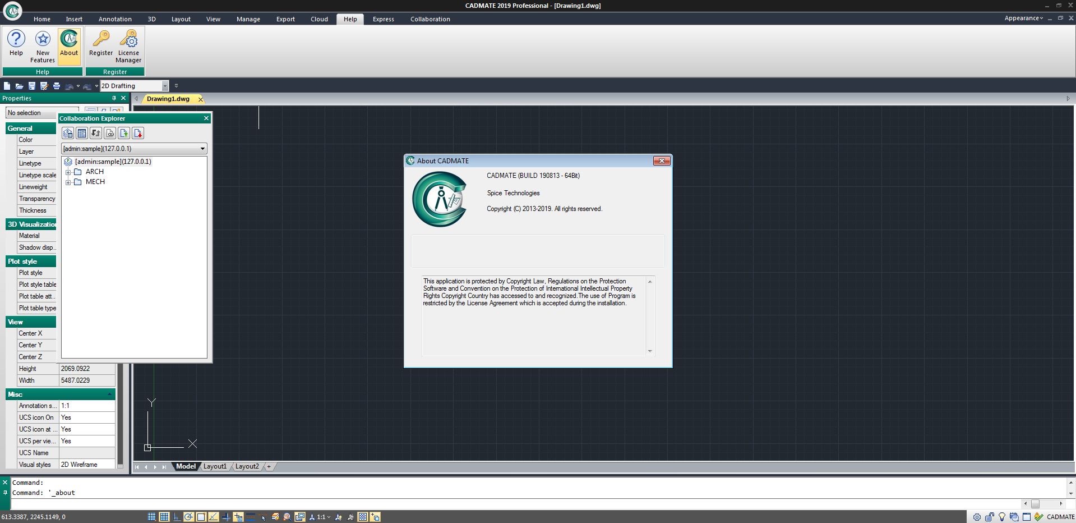The width and height of the screenshot is (1076, 523).
Task: Click the magnifier selection cycling icon
Action: click(x=287, y=517)
